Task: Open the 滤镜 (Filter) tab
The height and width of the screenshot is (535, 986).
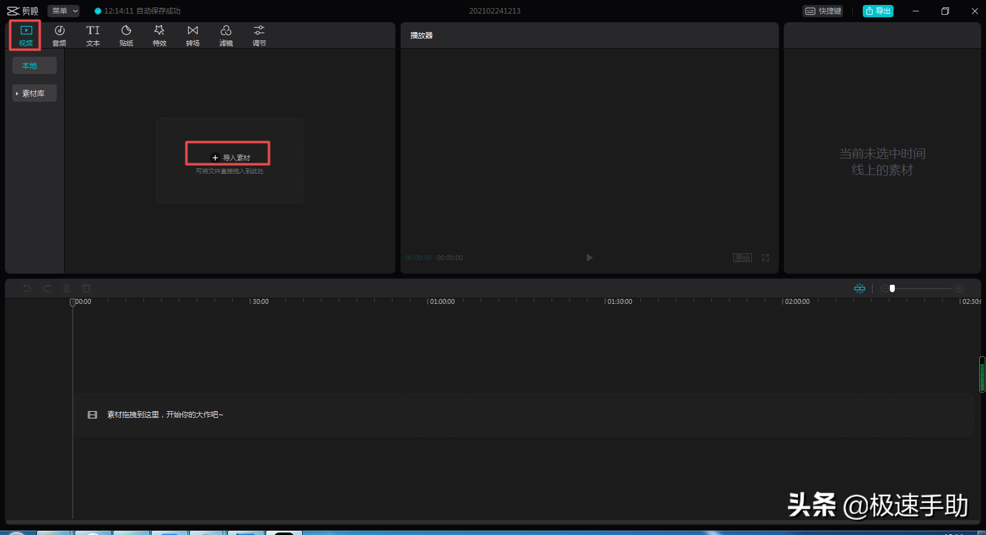Action: 226,36
